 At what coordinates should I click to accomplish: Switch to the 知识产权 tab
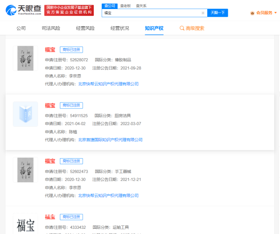(x=154, y=28)
